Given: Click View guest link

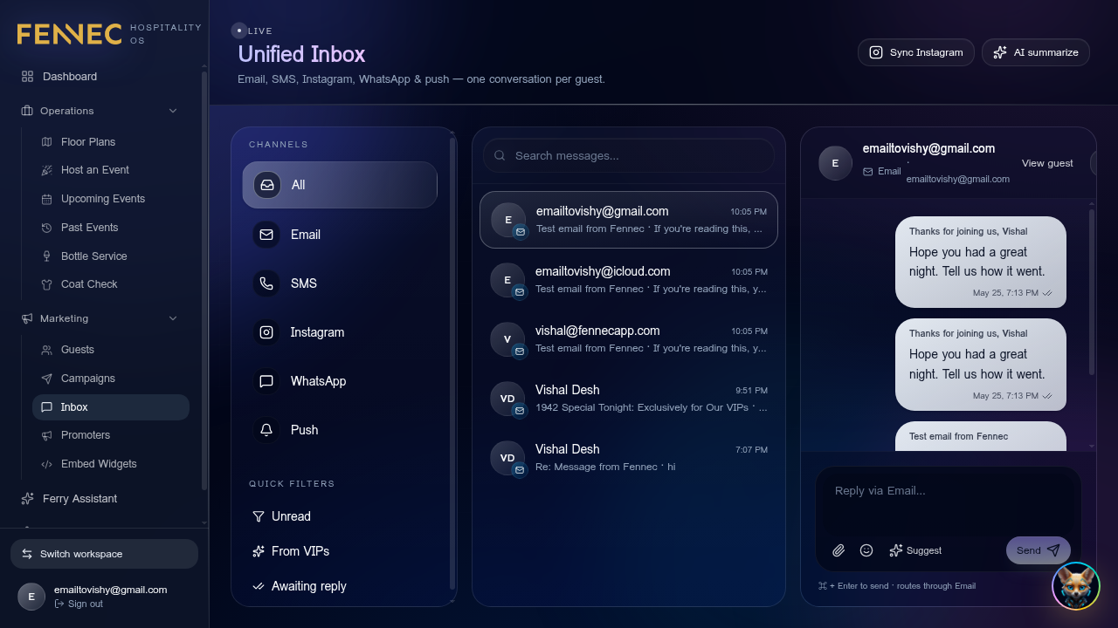Looking at the screenshot, I should [1047, 163].
